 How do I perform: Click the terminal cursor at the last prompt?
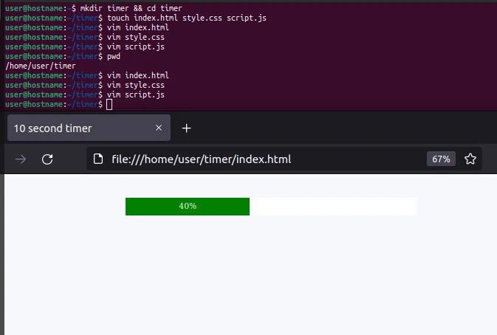point(109,105)
